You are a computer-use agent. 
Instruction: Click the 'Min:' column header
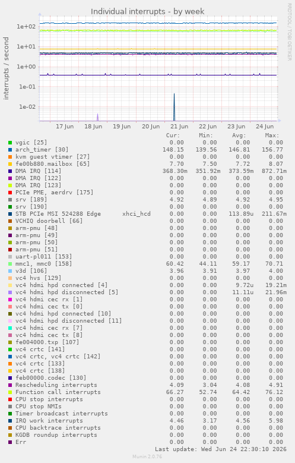point(206,136)
